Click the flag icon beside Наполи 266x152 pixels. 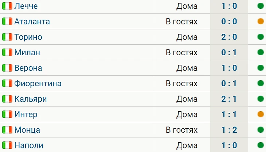7,145
